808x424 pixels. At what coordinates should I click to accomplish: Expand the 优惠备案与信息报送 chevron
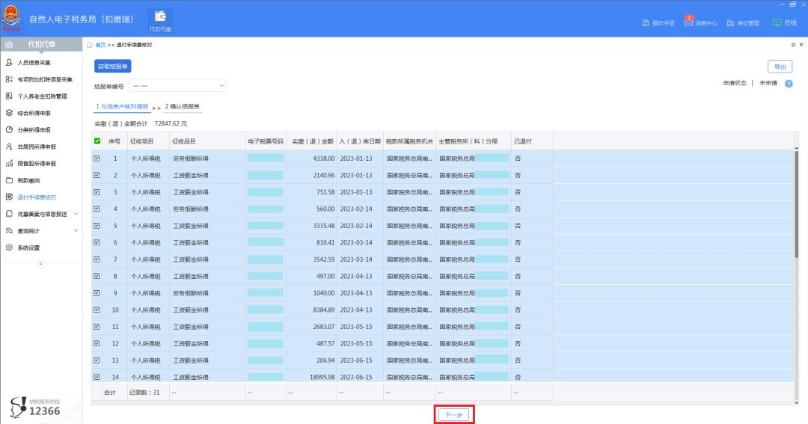click(x=76, y=214)
